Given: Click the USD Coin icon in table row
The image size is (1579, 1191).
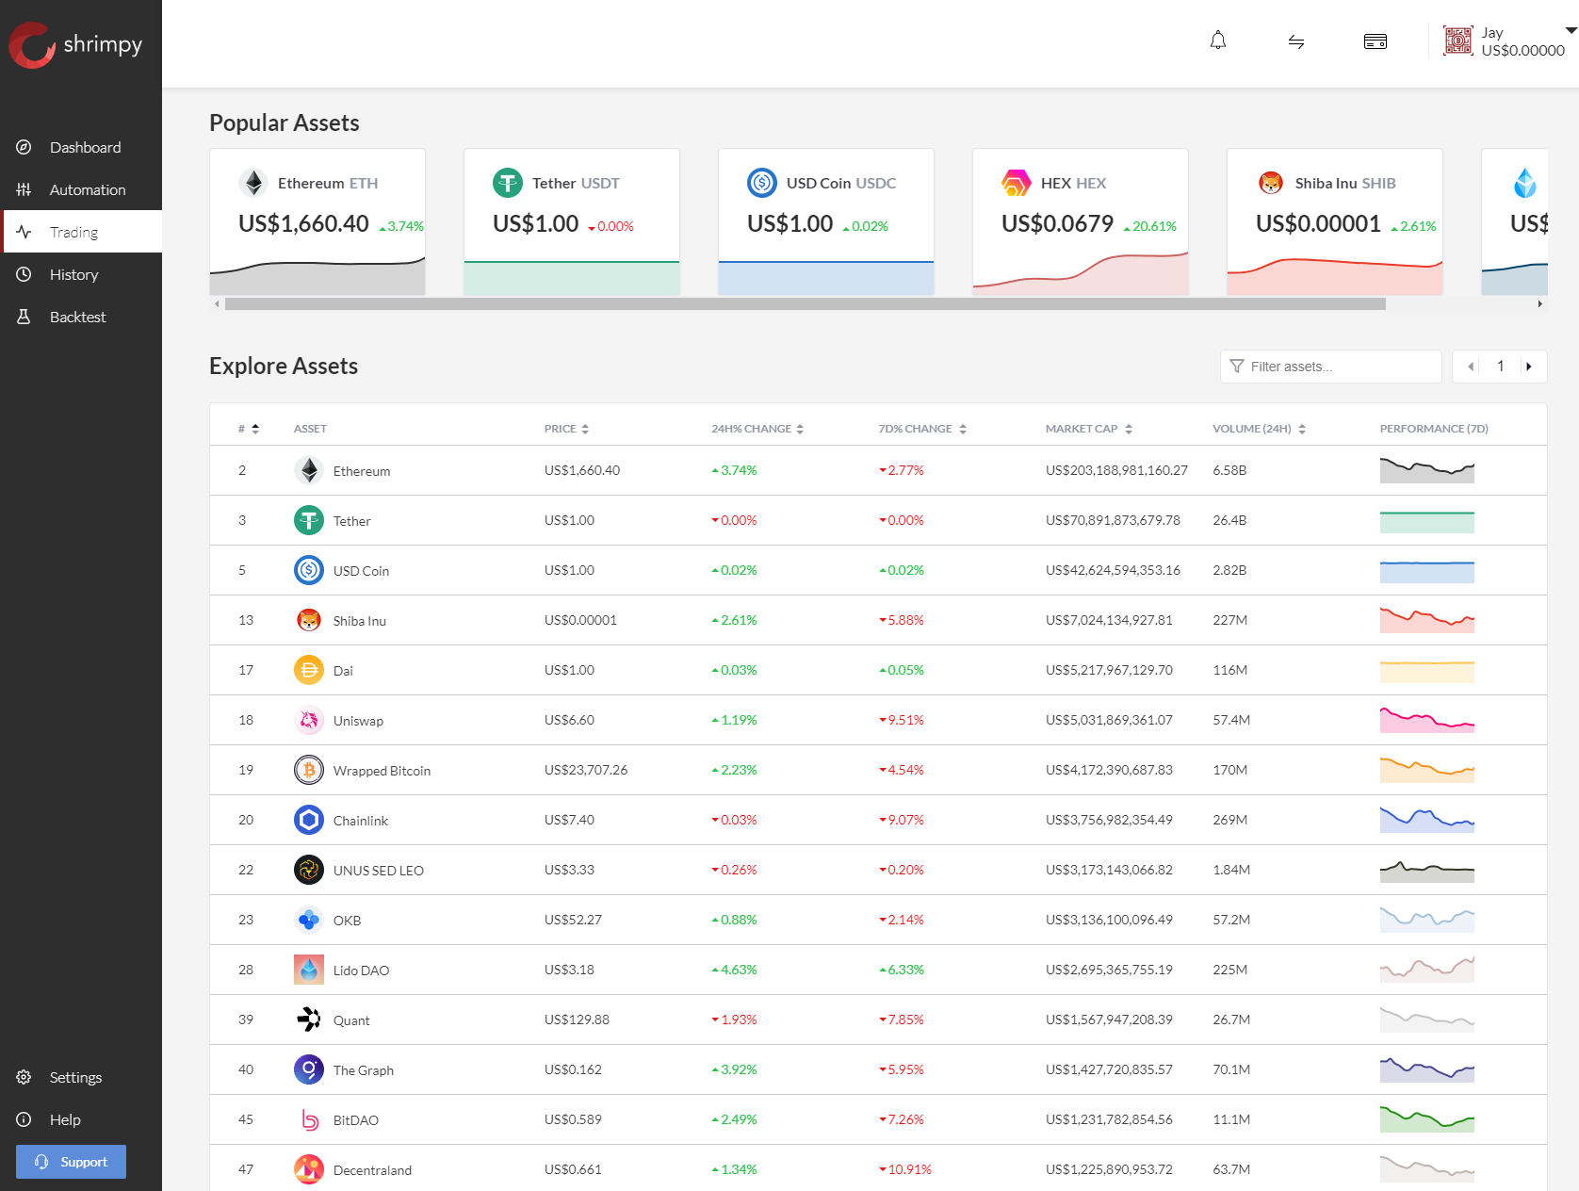Looking at the screenshot, I should click(309, 570).
